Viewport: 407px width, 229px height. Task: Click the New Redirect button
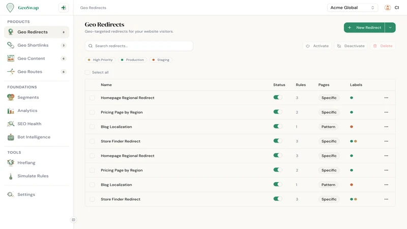(x=364, y=27)
